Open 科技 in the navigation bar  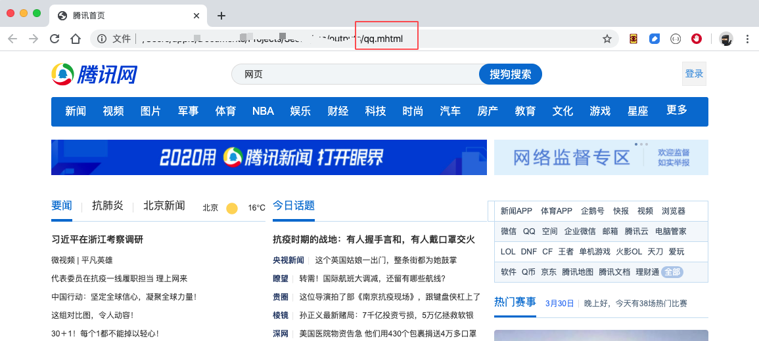pos(376,111)
